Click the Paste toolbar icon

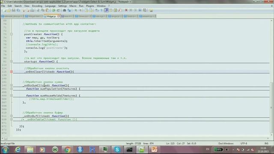(x=47, y=10)
